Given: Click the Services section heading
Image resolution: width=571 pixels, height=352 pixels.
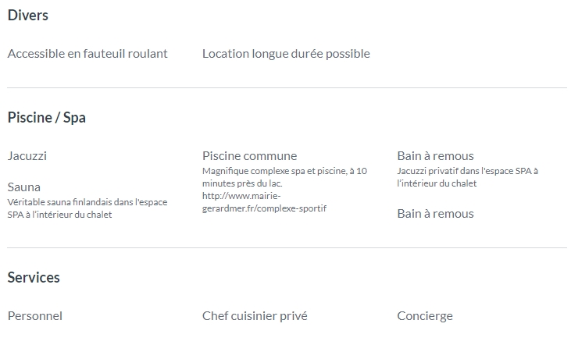Looking at the screenshot, I should tap(34, 277).
